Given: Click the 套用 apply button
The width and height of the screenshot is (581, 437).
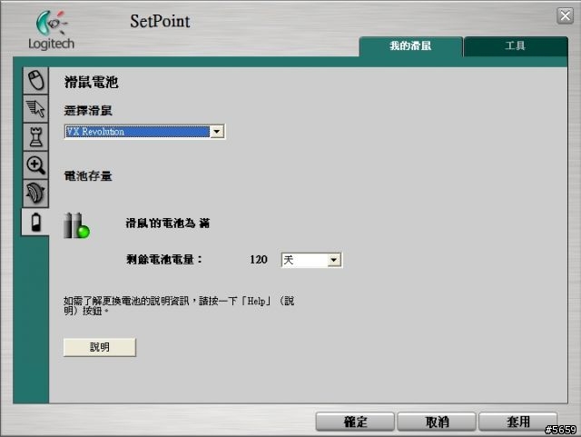Looking at the screenshot, I should pos(518,422).
